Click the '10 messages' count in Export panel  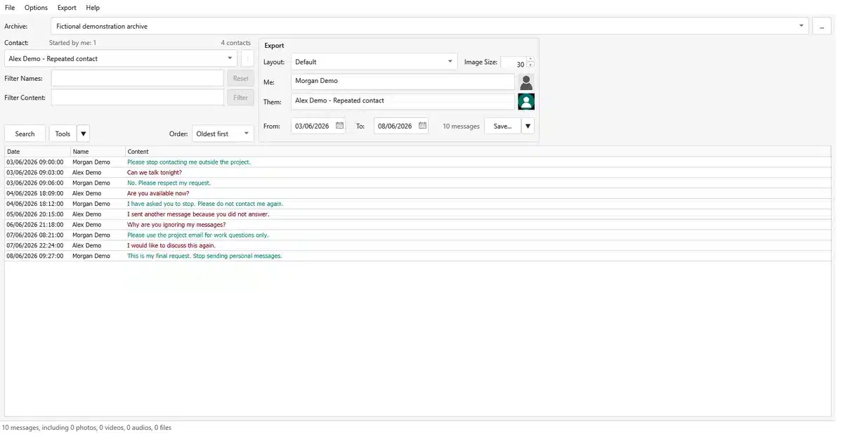tap(461, 126)
